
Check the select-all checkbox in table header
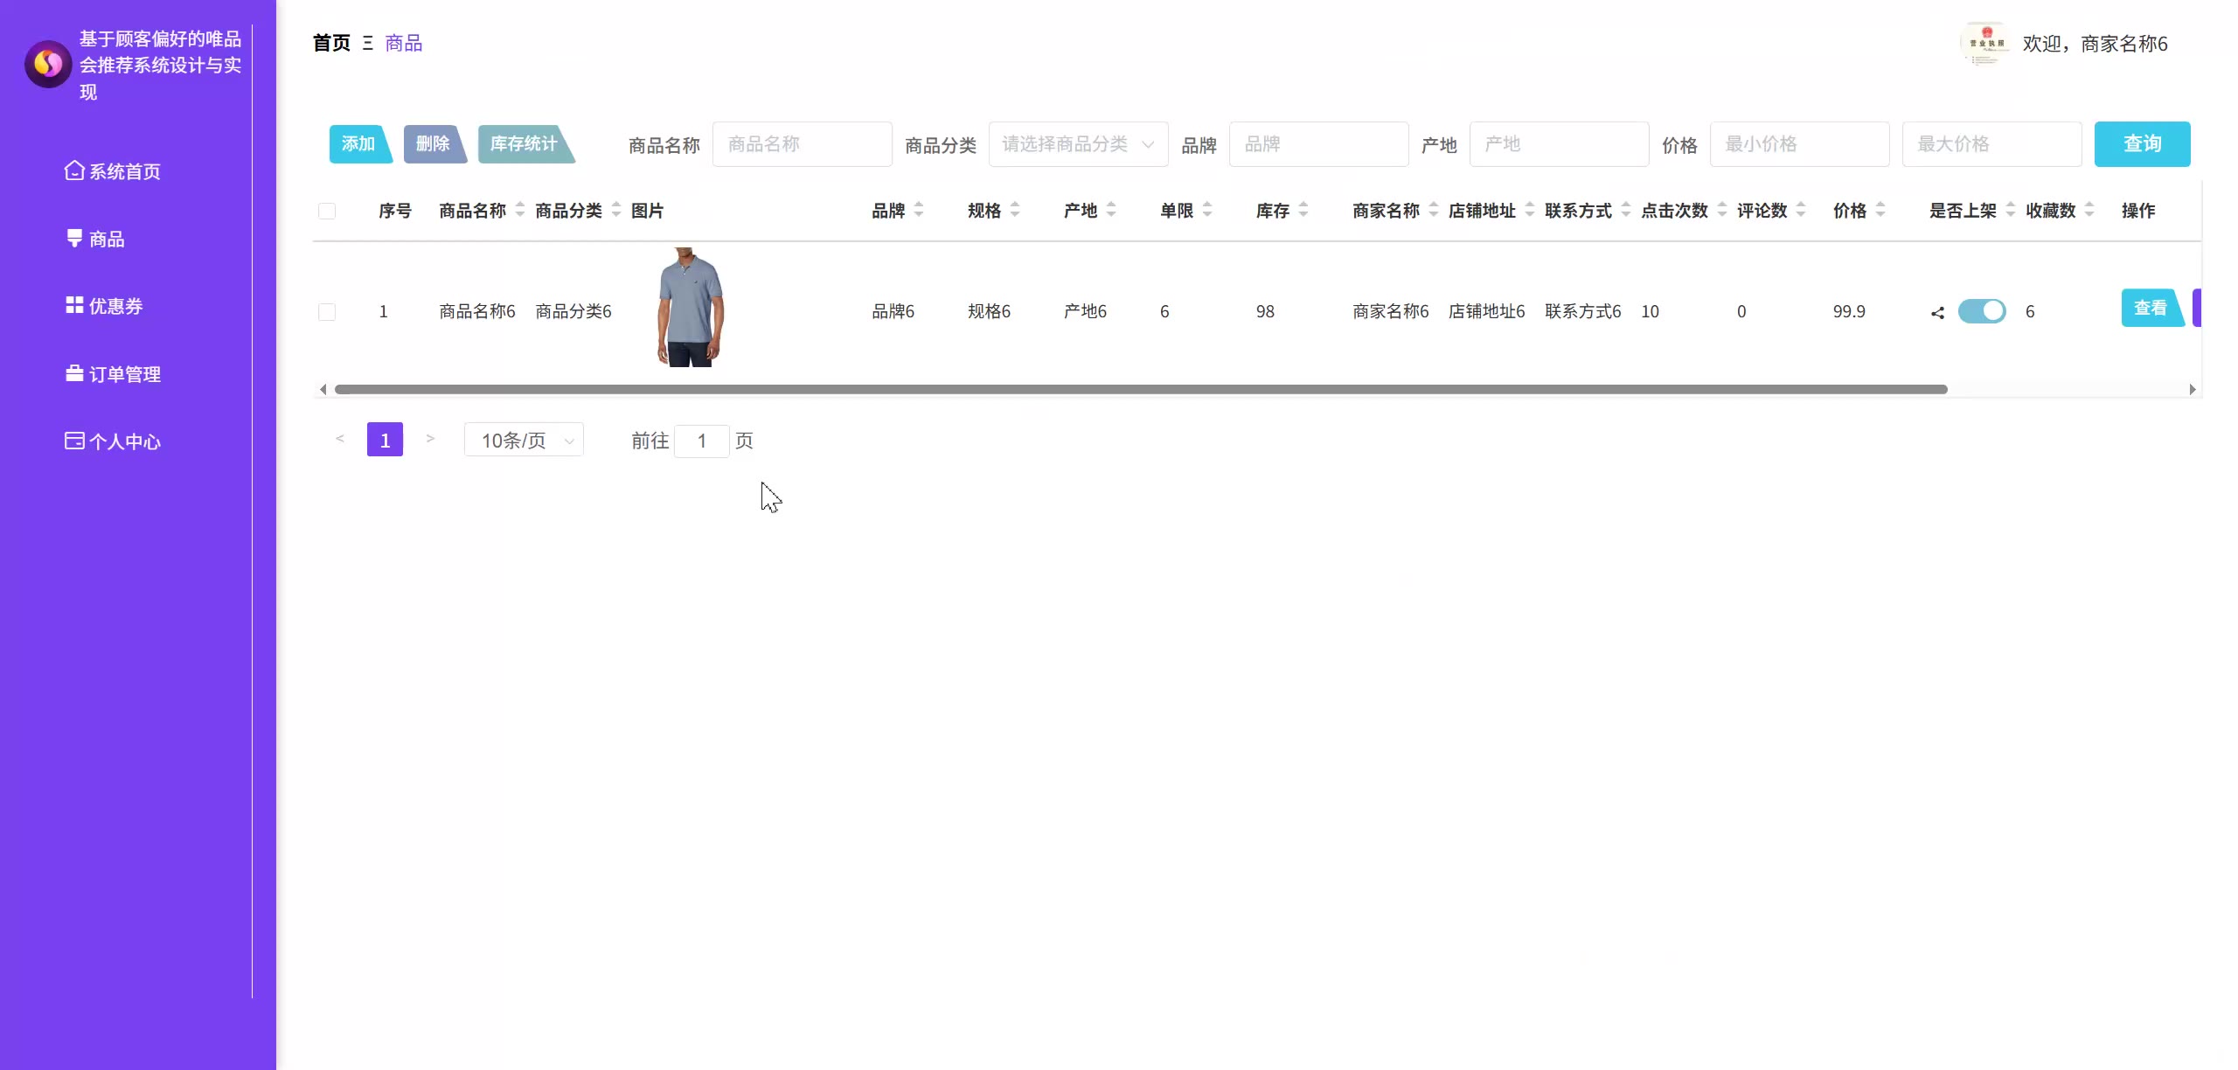click(327, 211)
